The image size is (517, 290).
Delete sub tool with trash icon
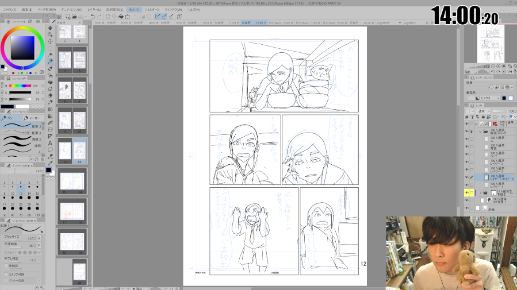click(x=42, y=159)
